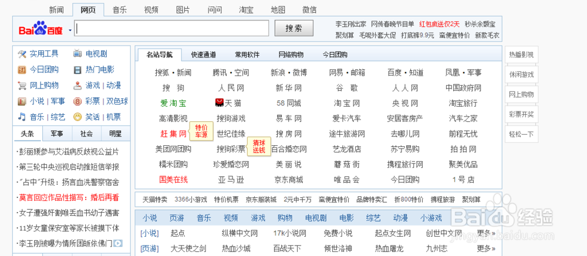
Task: Select the 淘宝 search tab
Action: pos(247,10)
